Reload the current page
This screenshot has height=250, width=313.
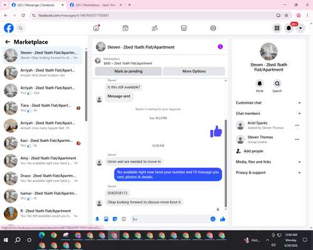[23, 16]
